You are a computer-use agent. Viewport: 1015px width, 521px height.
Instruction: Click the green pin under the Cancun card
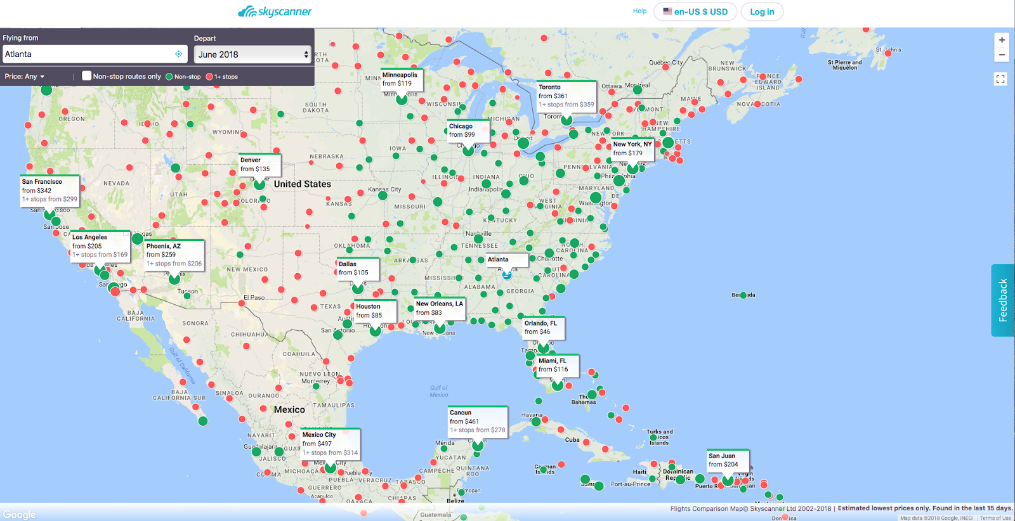click(x=478, y=446)
